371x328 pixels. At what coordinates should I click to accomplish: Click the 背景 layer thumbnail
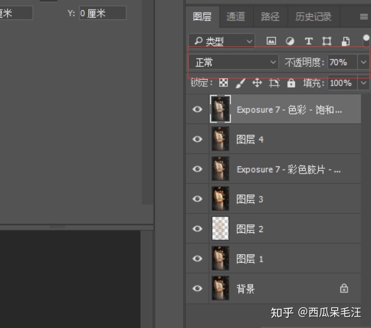tap(220, 288)
